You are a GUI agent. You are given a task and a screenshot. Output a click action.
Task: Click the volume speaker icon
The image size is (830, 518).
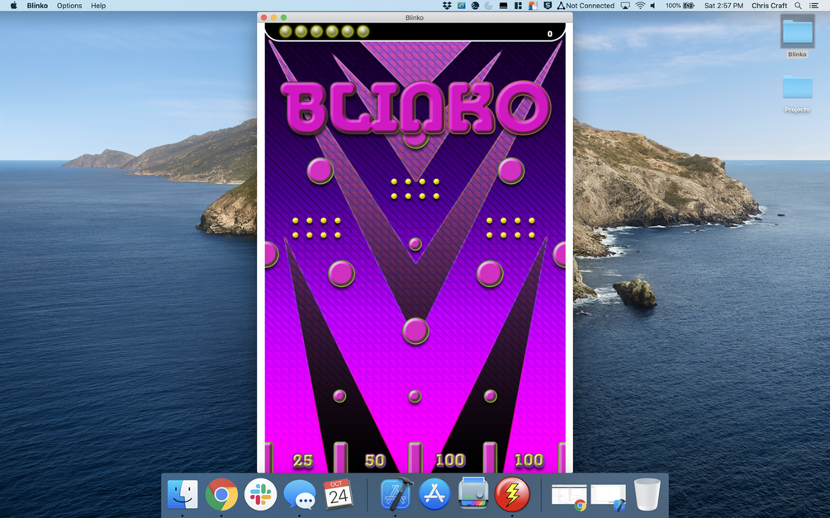click(653, 5)
